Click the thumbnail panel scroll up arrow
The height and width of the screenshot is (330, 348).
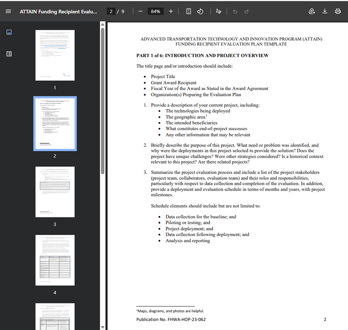pyautogui.click(x=102, y=24)
